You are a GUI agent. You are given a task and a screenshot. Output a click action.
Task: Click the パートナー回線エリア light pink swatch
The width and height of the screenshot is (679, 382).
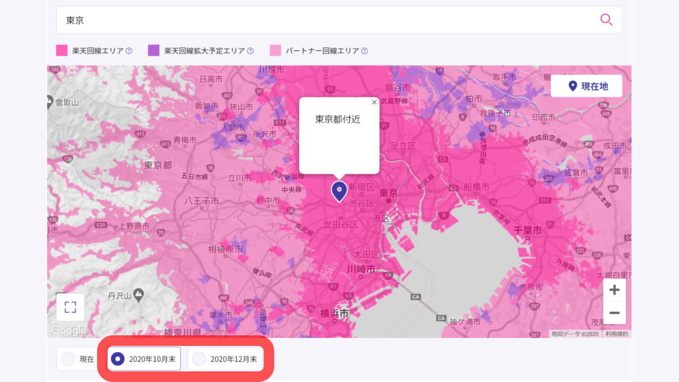[x=275, y=51]
